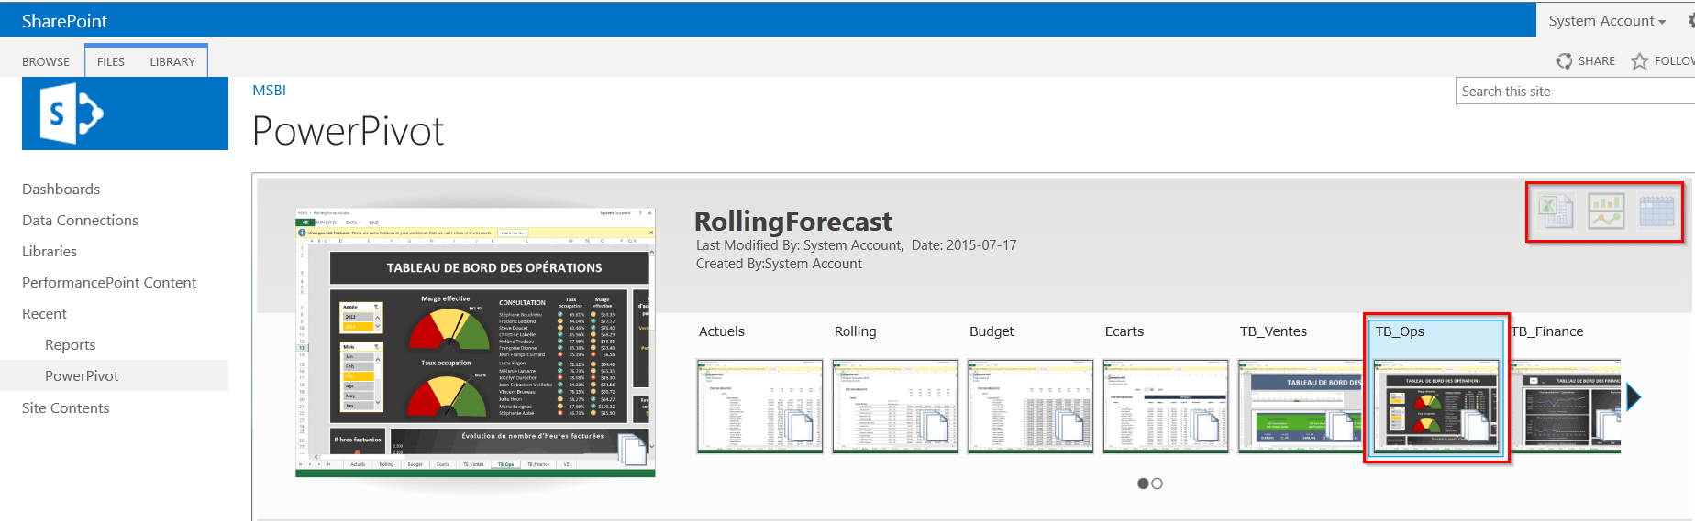Switch to the Files ribbon tab
Screen dimensions: 1695x521
pos(111,62)
